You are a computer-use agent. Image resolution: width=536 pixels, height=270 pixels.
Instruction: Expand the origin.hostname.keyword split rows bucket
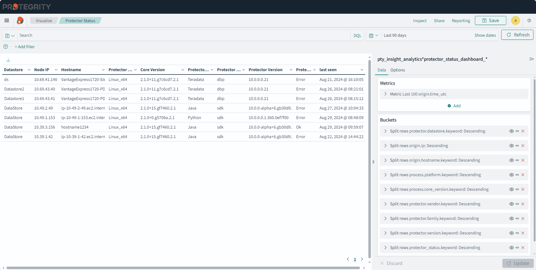click(385, 160)
